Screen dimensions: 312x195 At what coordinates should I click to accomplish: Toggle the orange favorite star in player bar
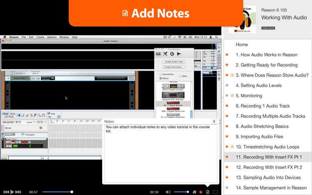(201, 192)
